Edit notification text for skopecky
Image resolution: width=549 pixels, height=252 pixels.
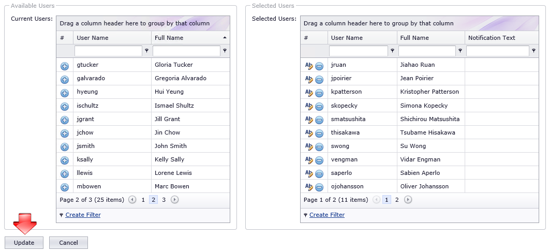[309, 106]
